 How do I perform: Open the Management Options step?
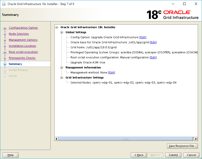[23, 40]
